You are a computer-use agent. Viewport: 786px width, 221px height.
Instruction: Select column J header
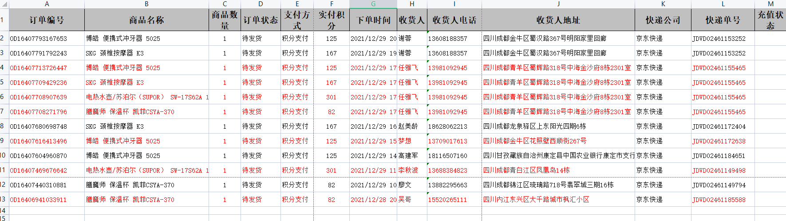[558, 4]
